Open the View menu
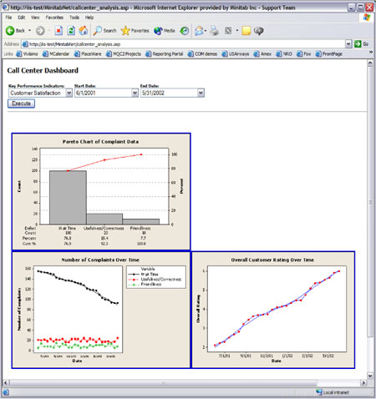The width and height of the screenshot is (376, 399). tap(35, 18)
